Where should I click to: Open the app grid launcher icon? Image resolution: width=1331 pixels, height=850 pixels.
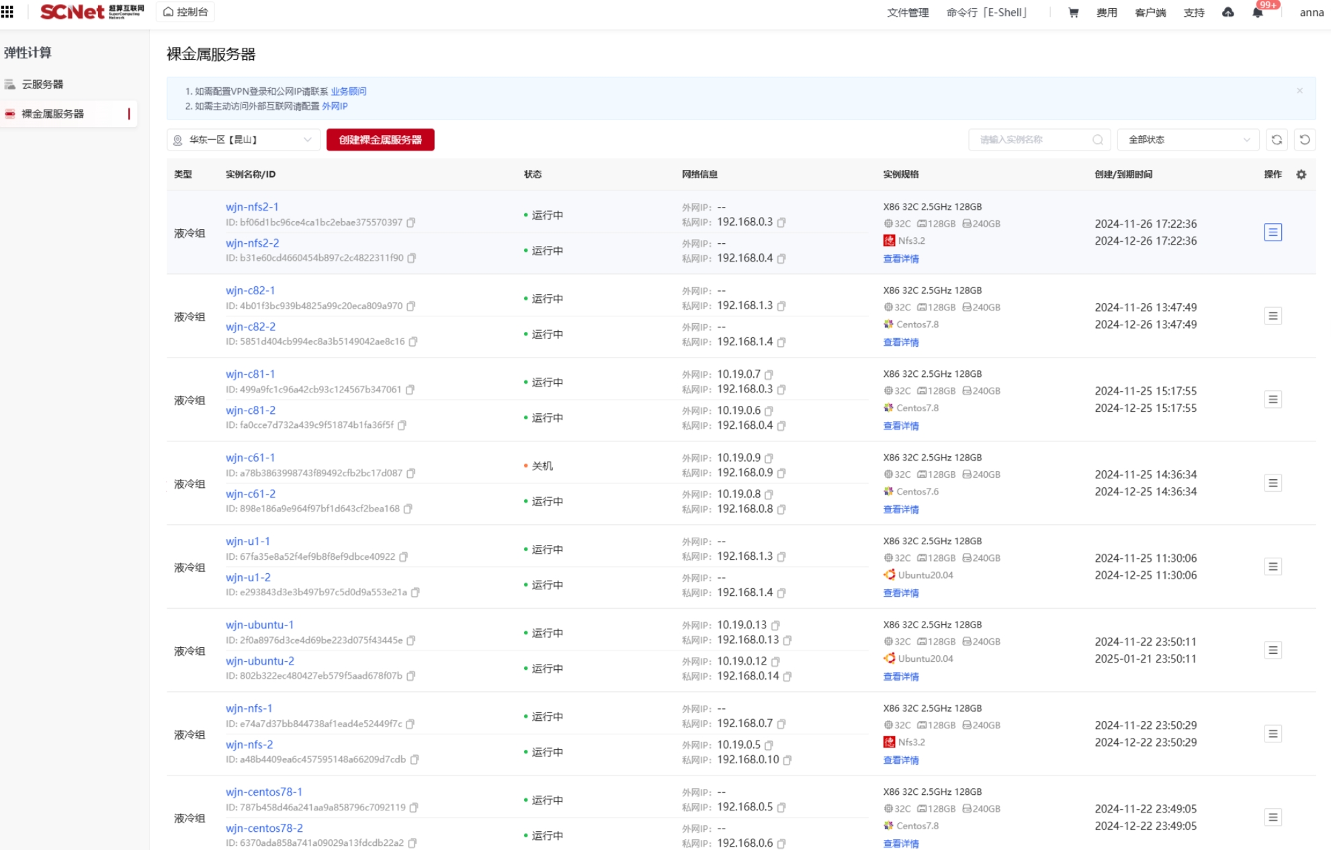pyautogui.click(x=7, y=11)
